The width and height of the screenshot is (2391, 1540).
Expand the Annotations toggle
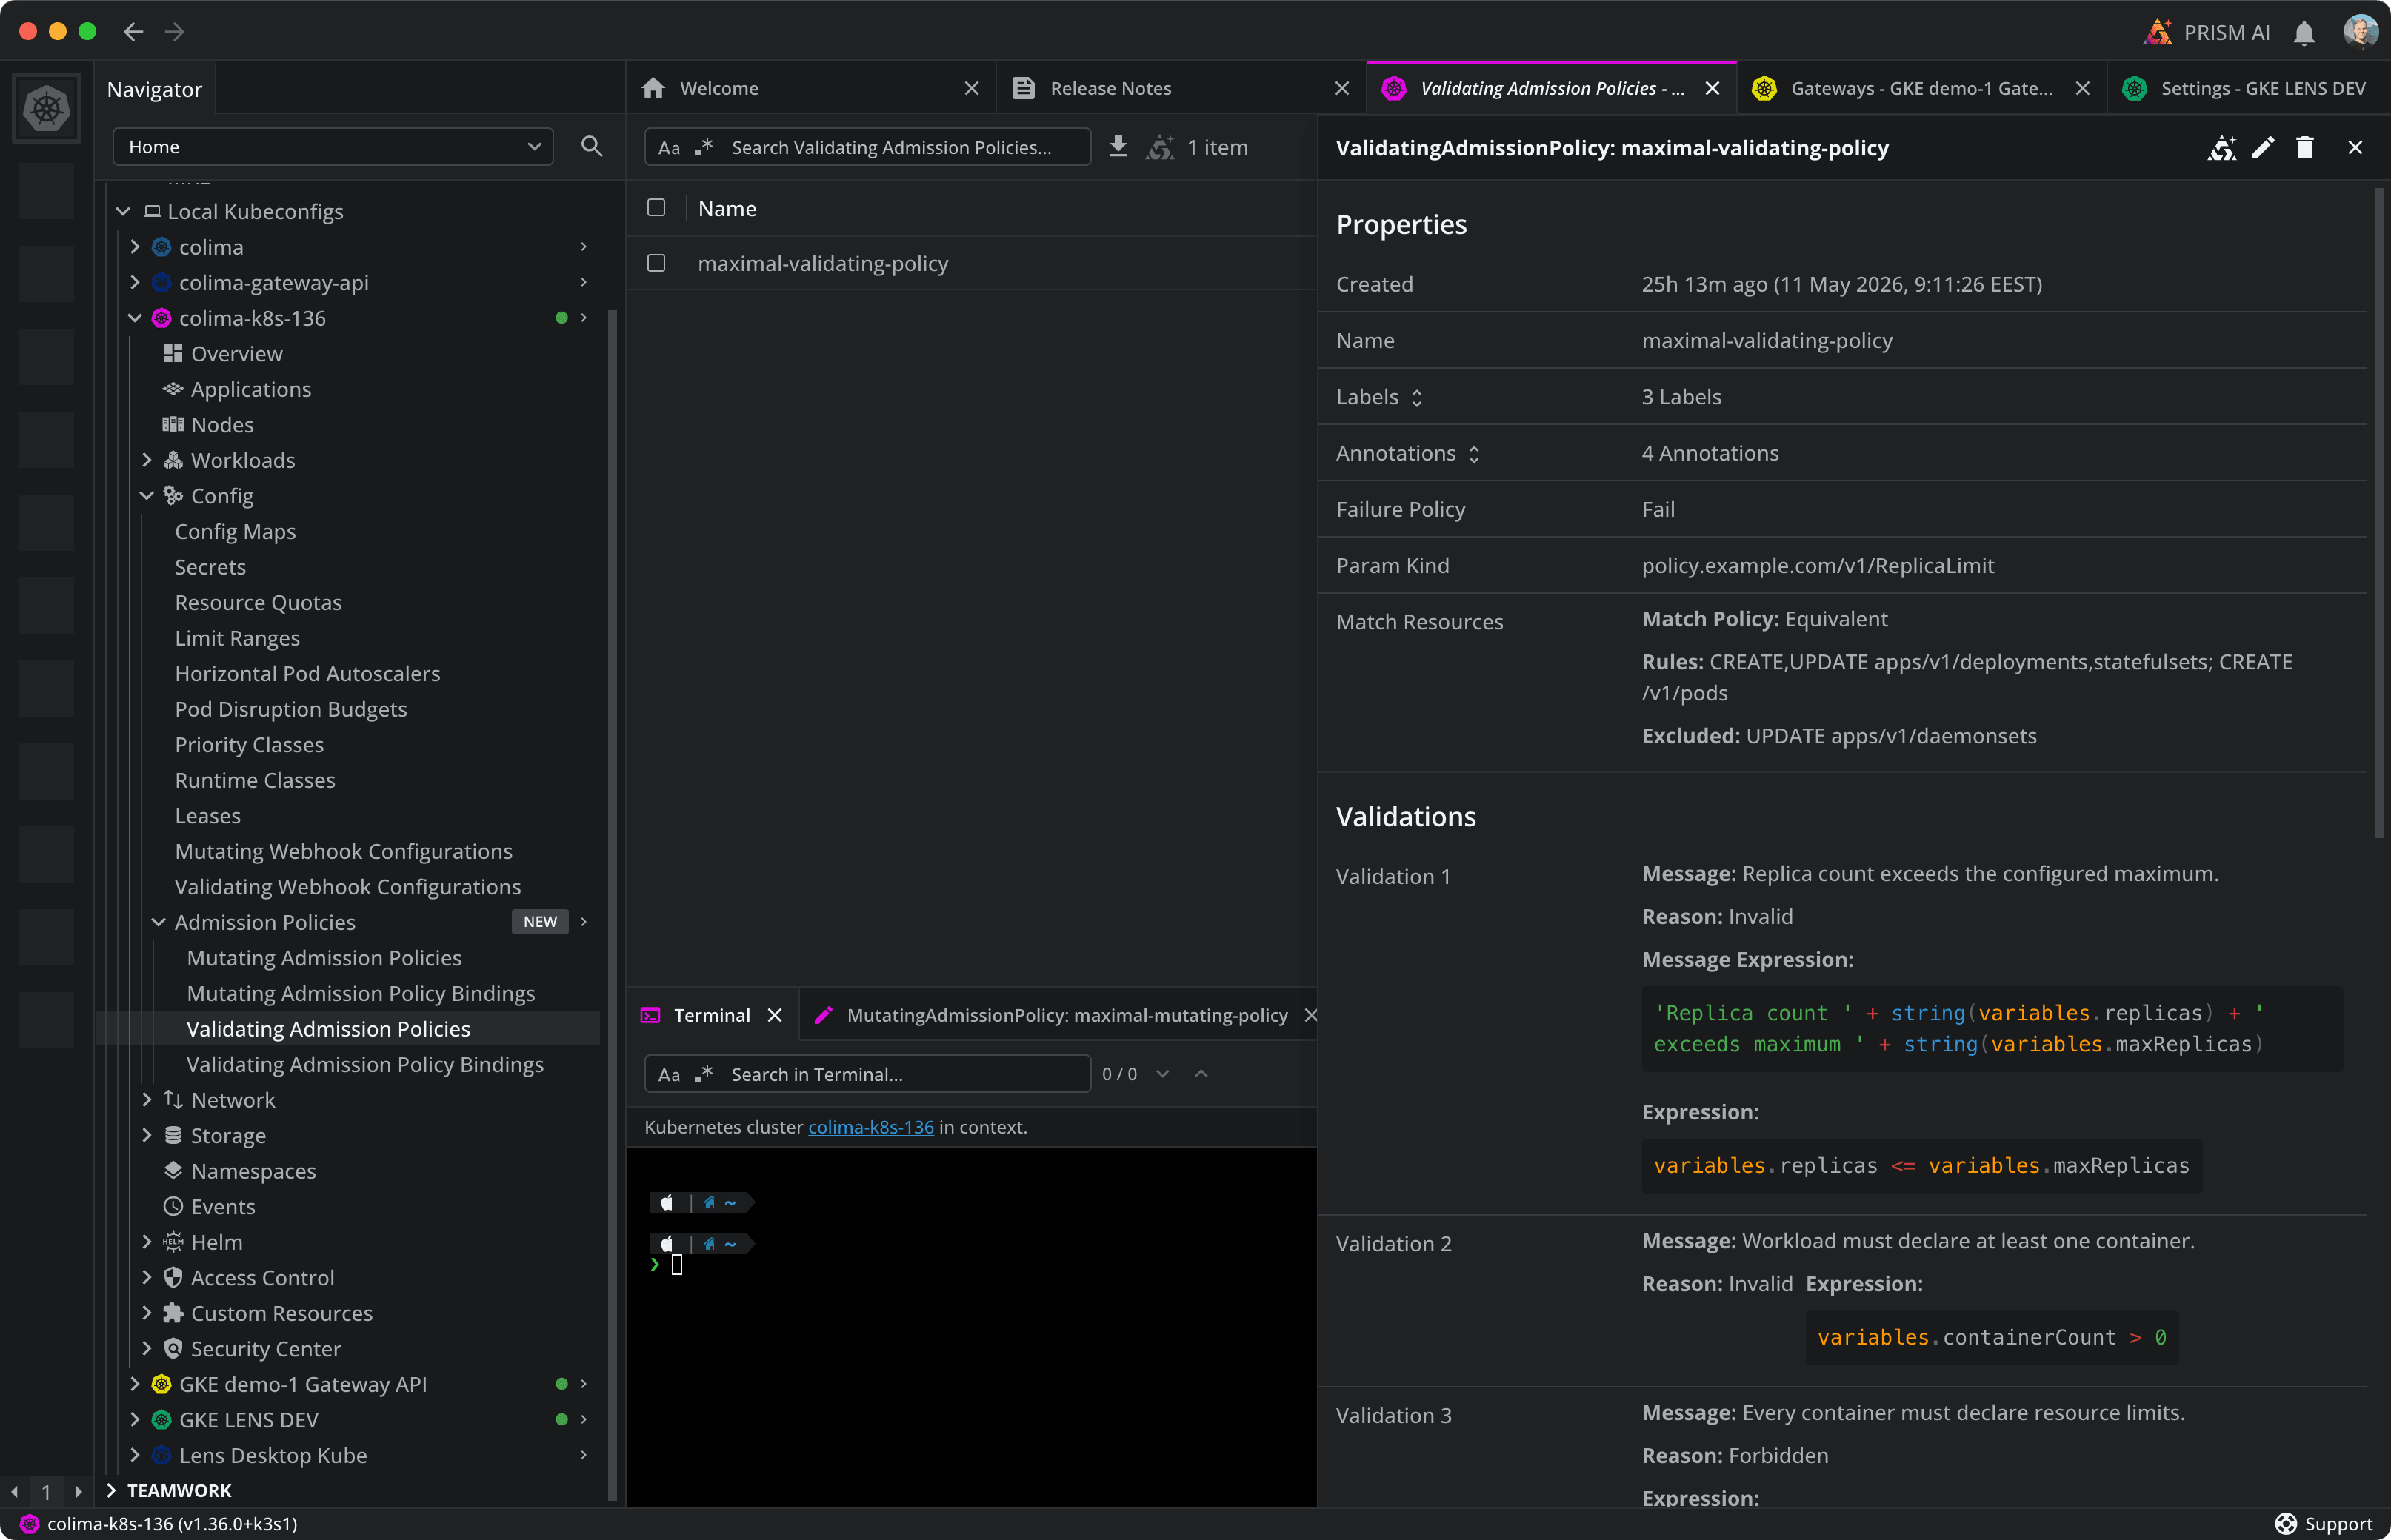point(1473,454)
